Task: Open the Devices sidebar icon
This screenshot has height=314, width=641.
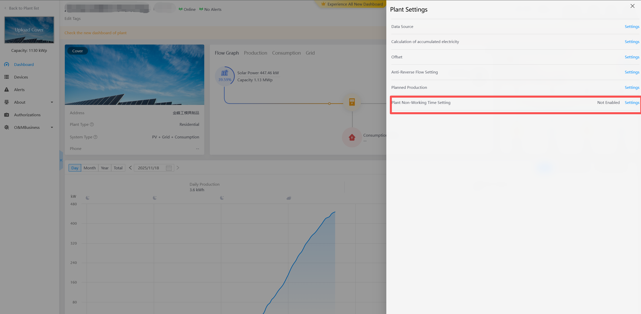Action: pyautogui.click(x=7, y=77)
